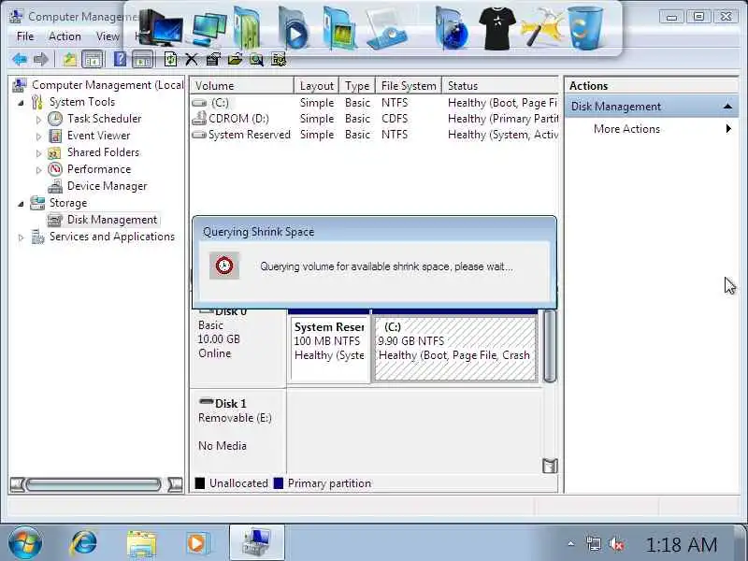This screenshot has height=561, width=748.
Task: Click the Forward arrow toolbar icon
Action: 40,60
